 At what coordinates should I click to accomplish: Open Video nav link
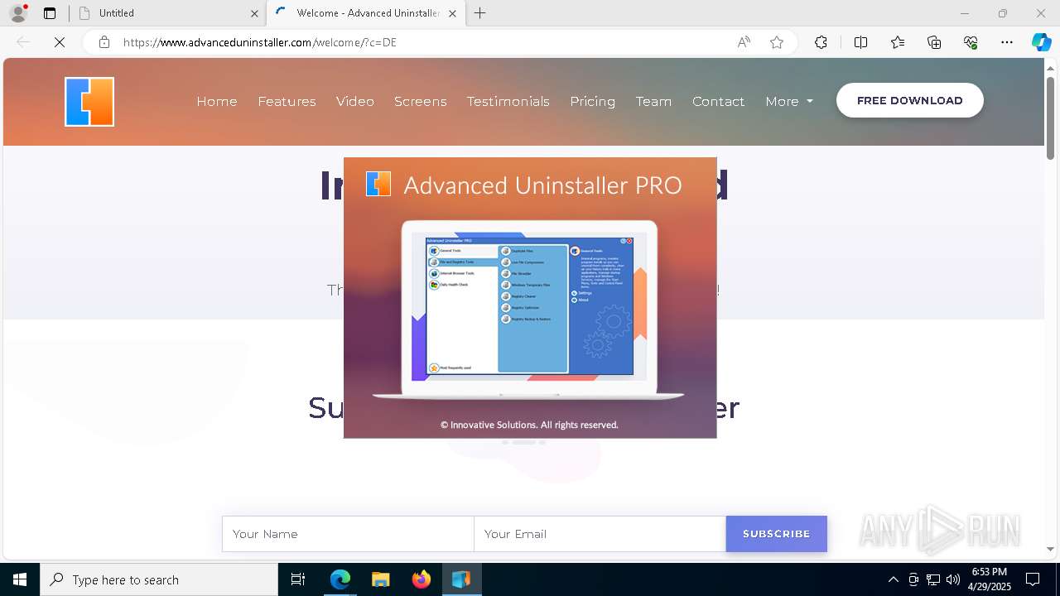point(355,101)
